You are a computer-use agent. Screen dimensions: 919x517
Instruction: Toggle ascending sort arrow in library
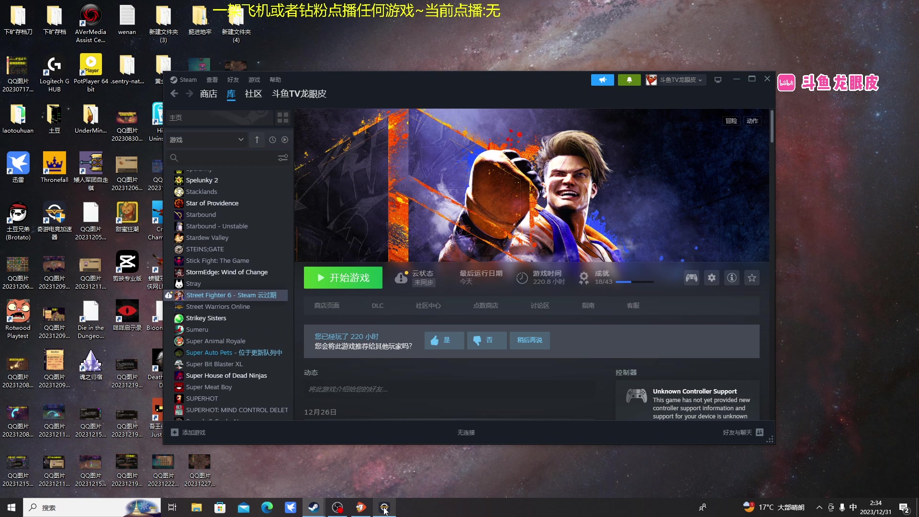[x=257, y=139]
